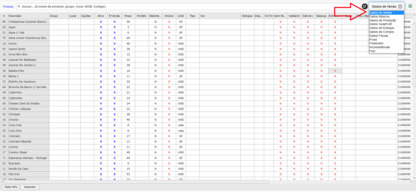Image resolution: width=416 pixels, height=192 pixels.
Task: Select the Inconsistências option
Action: [386, 47]
